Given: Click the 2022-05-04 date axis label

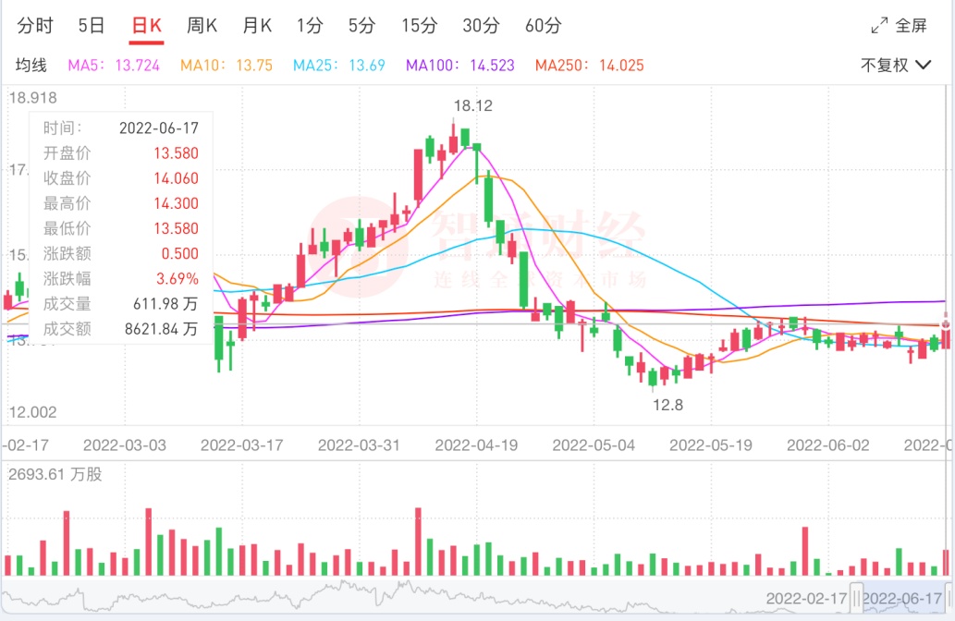Looking at the screenshot, I should [x=594, y=445].
